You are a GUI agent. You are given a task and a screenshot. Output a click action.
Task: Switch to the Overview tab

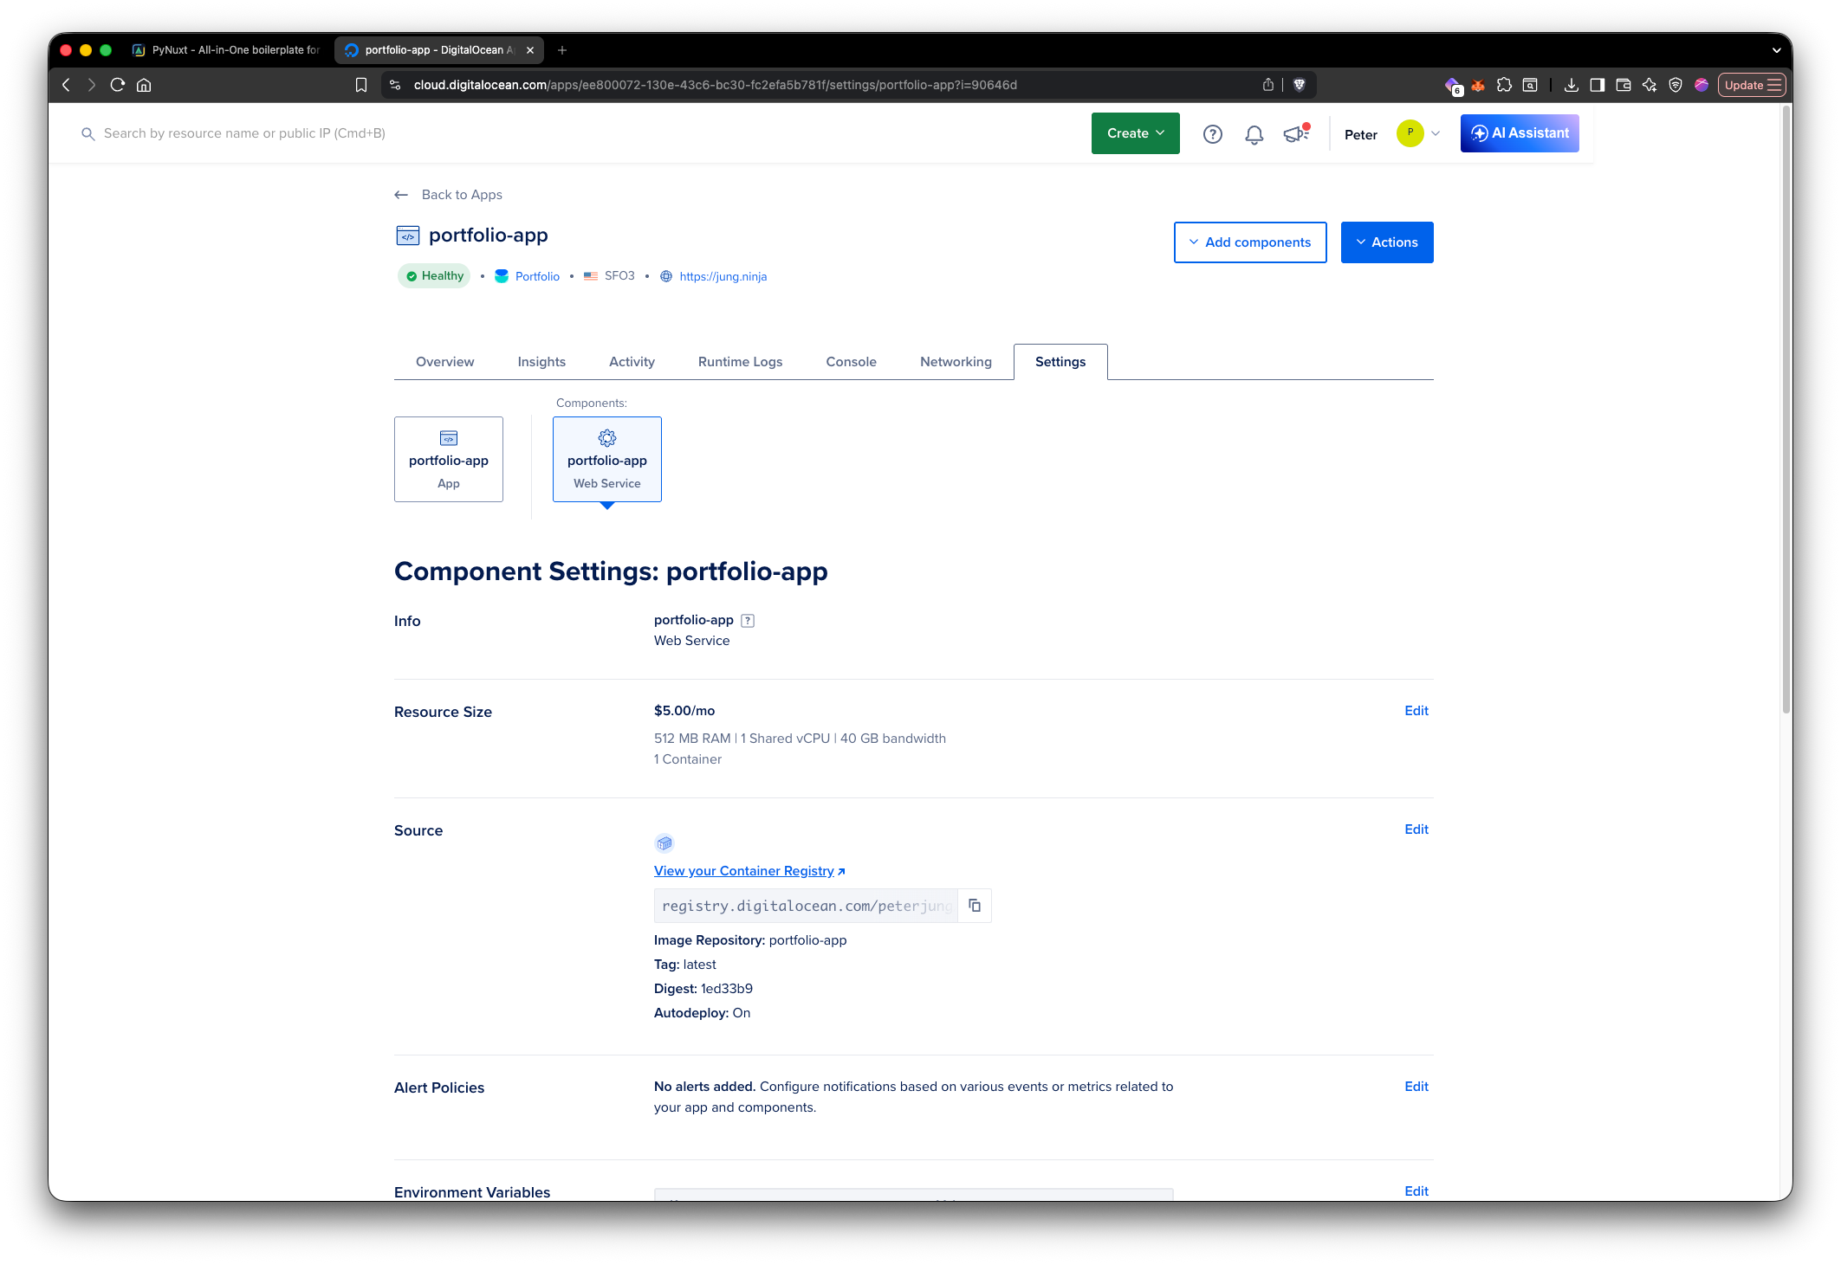click(444, 362)
